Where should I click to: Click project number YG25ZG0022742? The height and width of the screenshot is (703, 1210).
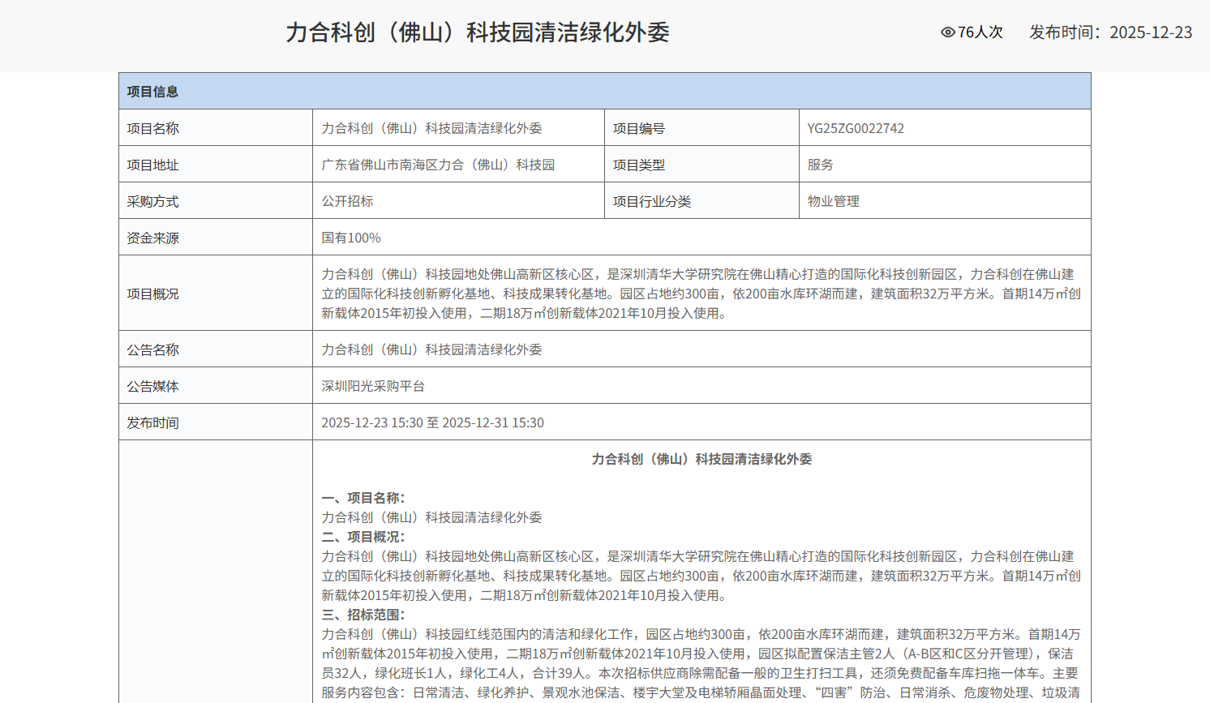(x=856, y=128)
